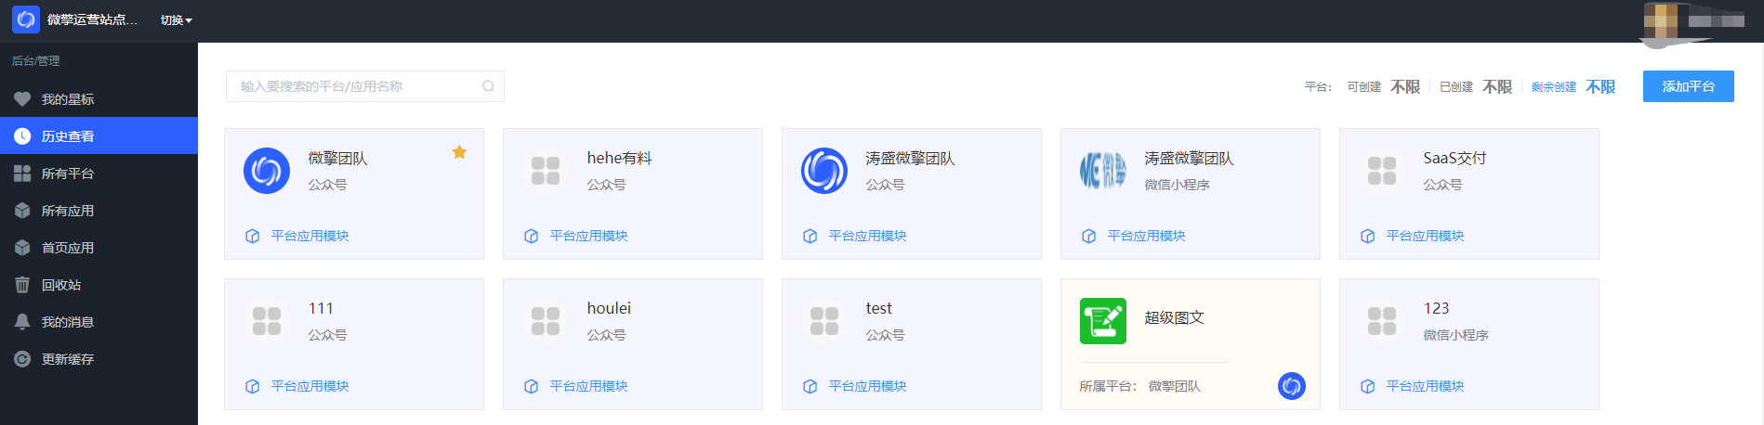The image size is (1764, 425).
Task: Open 平台应用模块 on the 涛盛微擎团队 微信小程序 card
Action: coord(1146,236)
